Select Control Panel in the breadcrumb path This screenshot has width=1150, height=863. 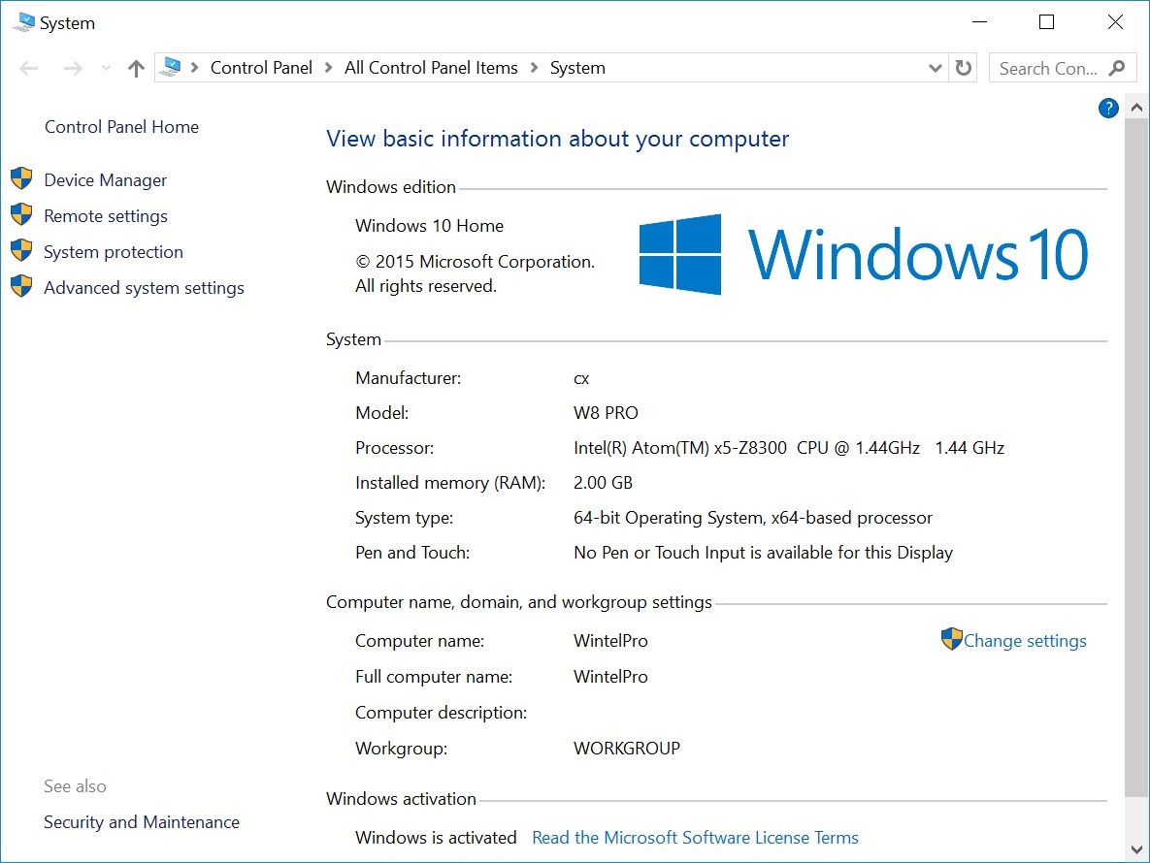coord(261,68)
